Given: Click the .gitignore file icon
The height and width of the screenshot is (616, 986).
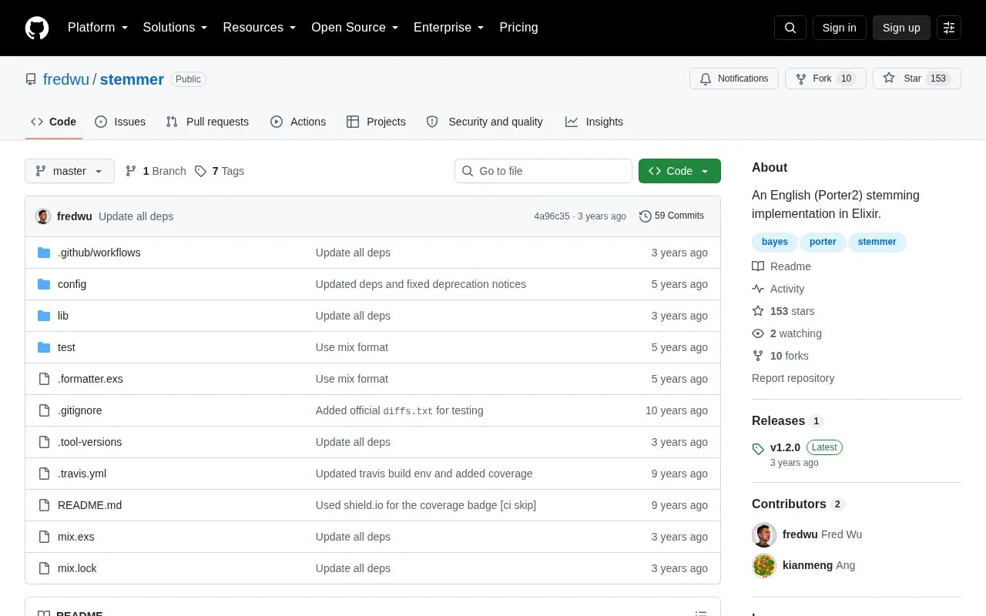Looking at the screenshot, I should (44, 410).
